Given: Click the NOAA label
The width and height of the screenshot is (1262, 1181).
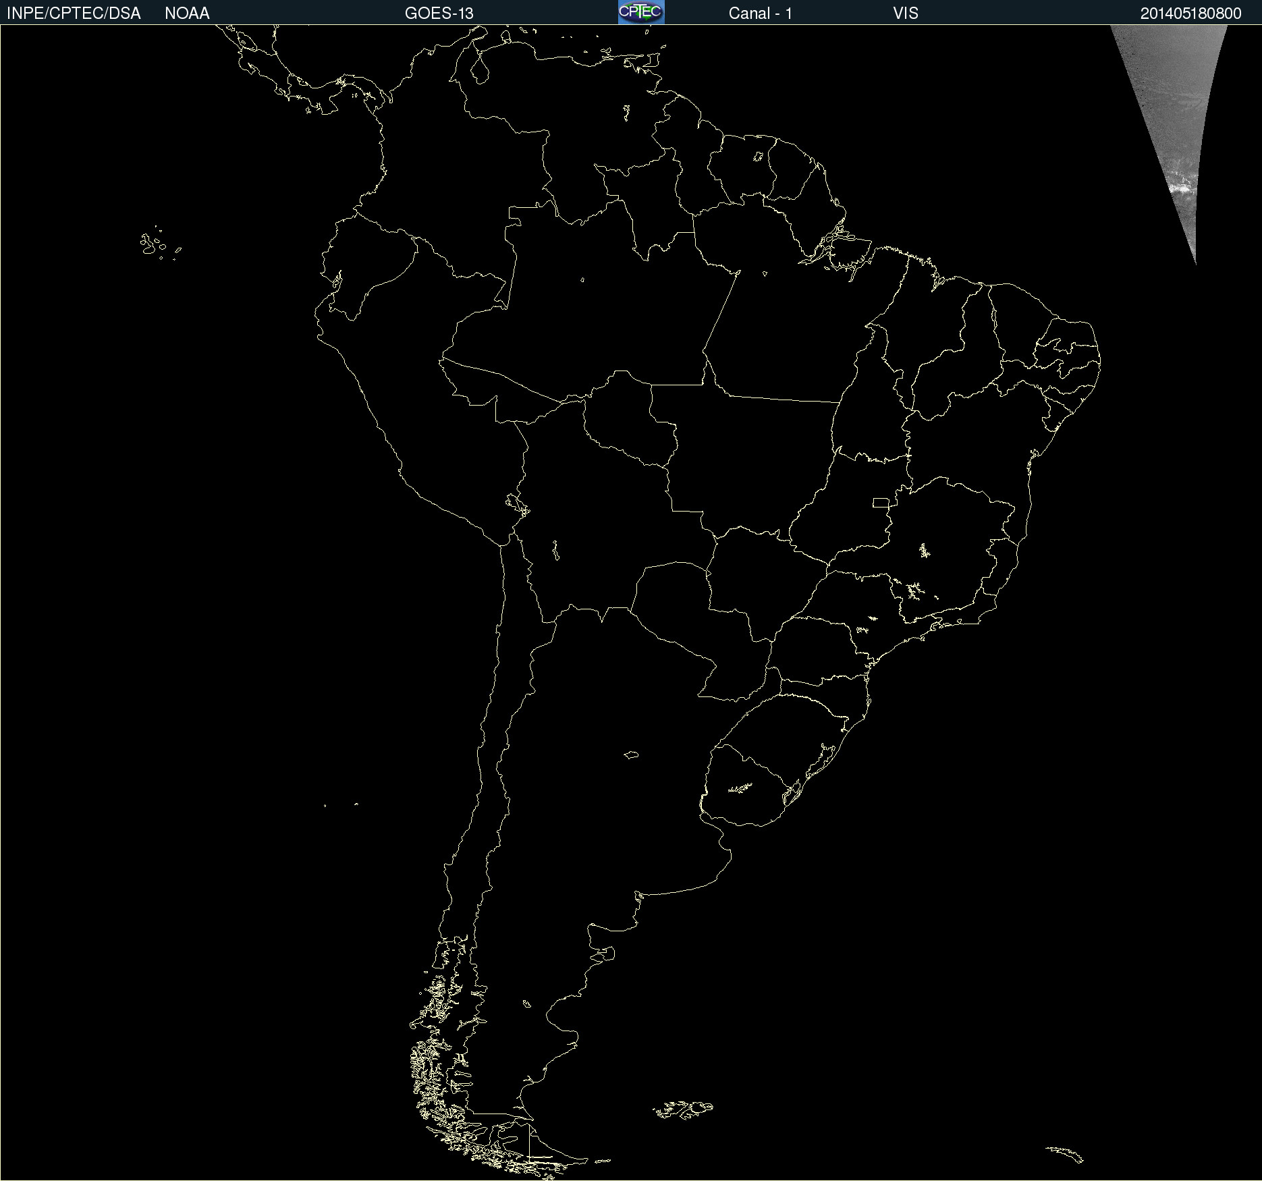Looking at the screenshot, I should click(187, 13).
